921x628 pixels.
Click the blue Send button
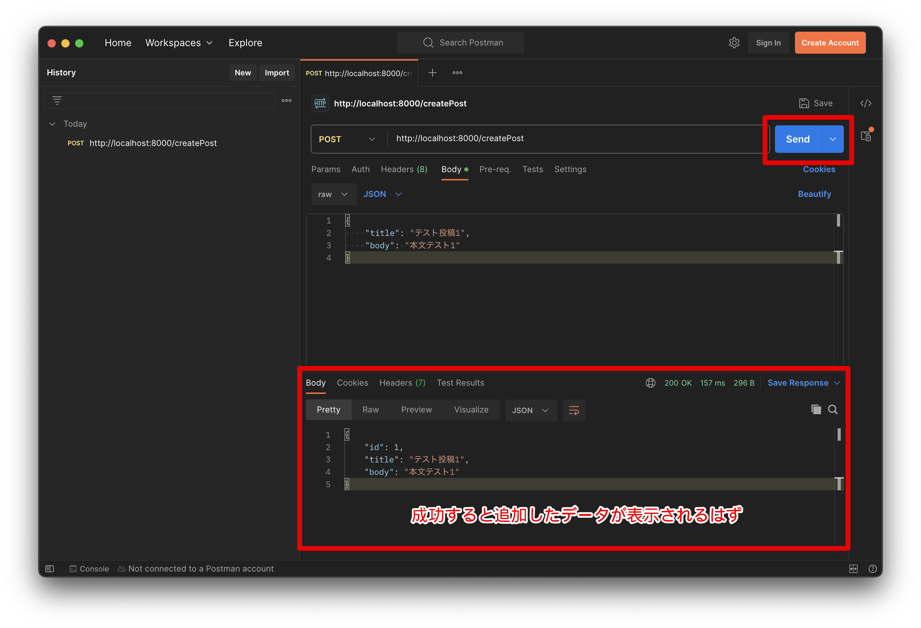798,139
